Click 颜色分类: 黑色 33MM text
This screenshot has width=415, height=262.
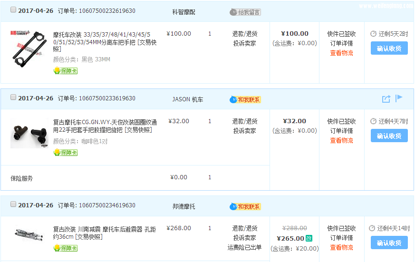tap(81, 59)
